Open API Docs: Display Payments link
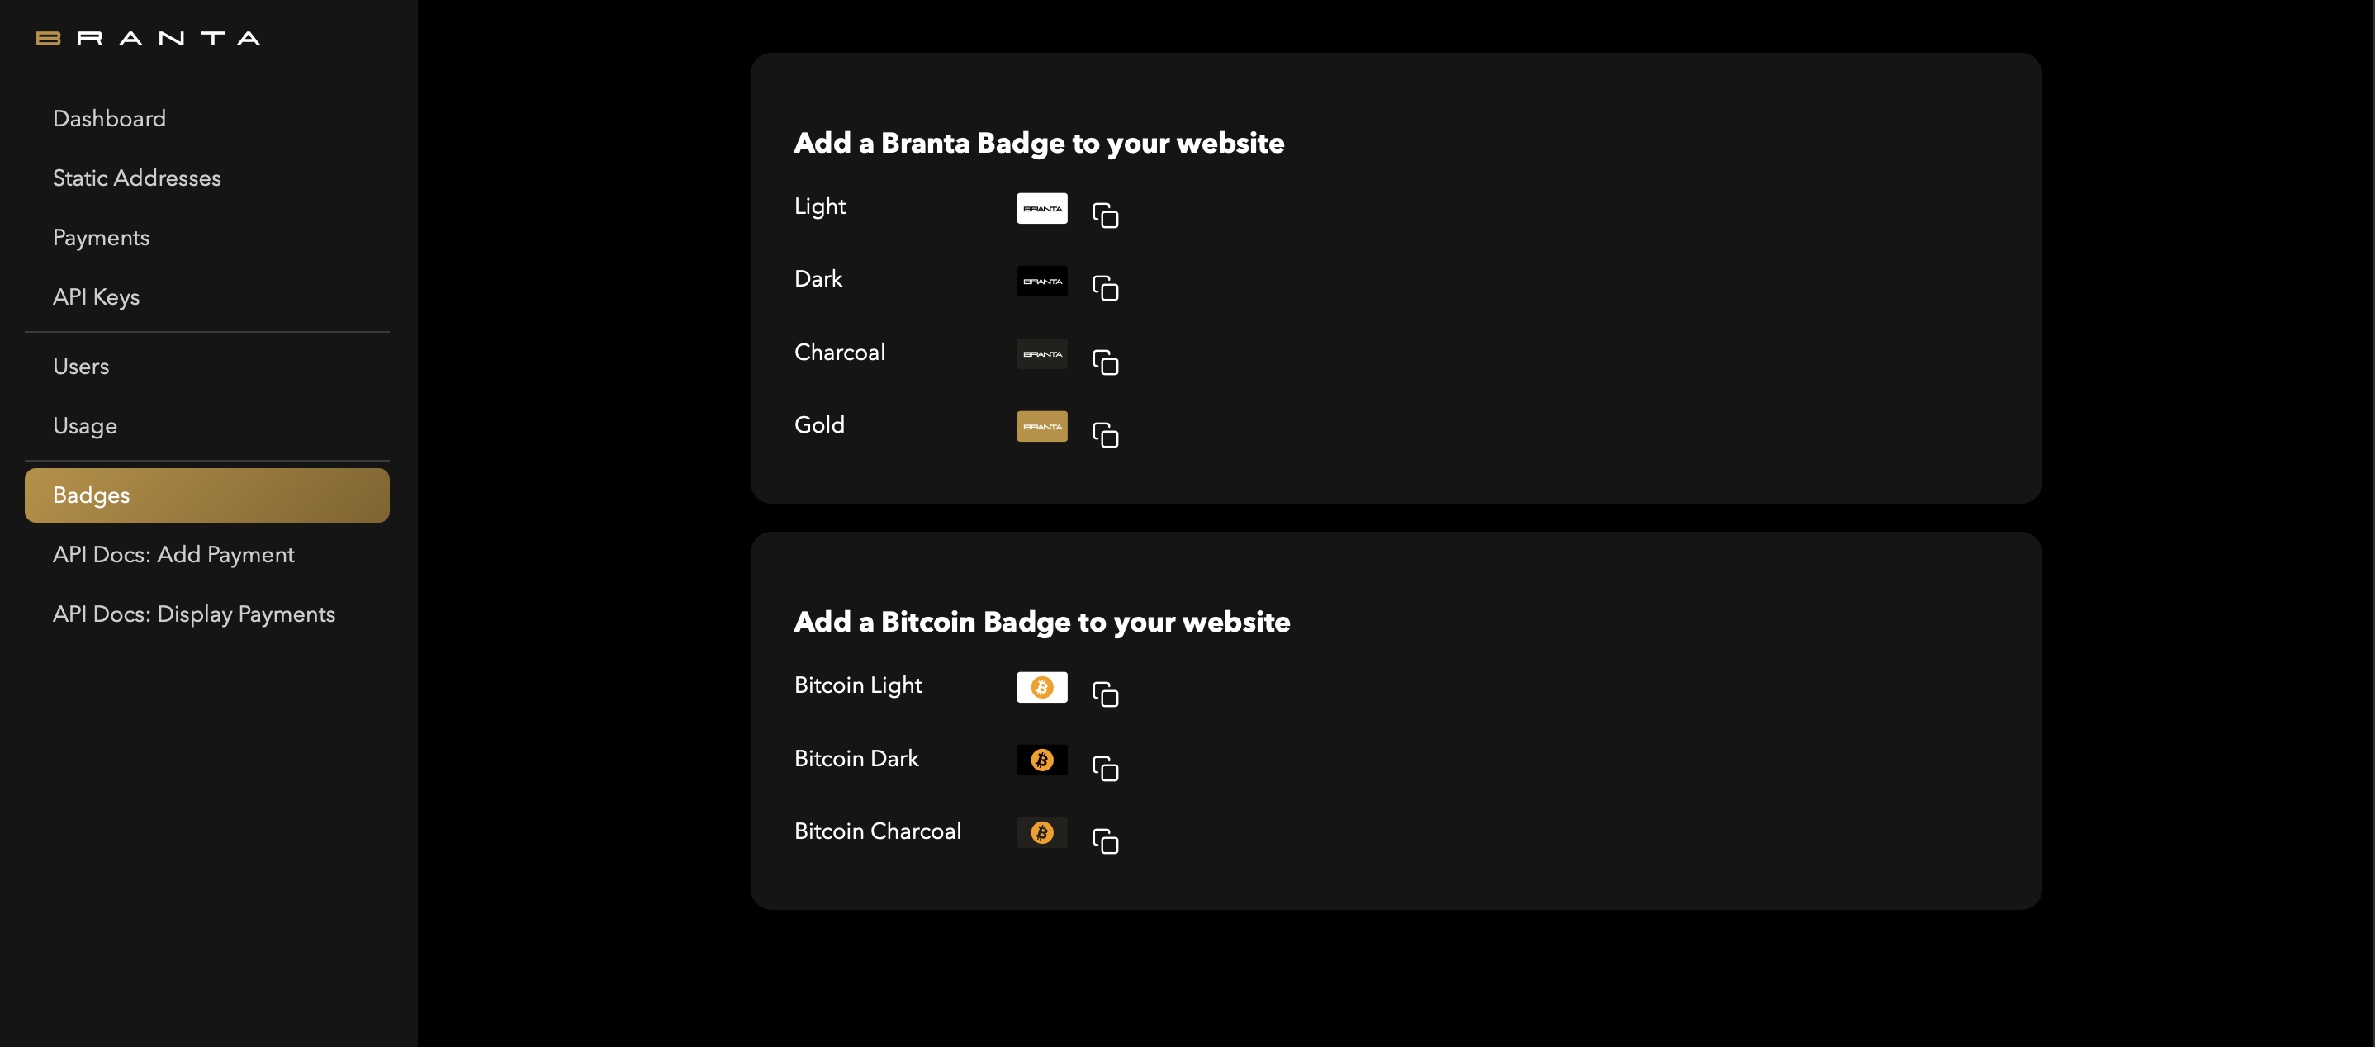 coord(193,614)
